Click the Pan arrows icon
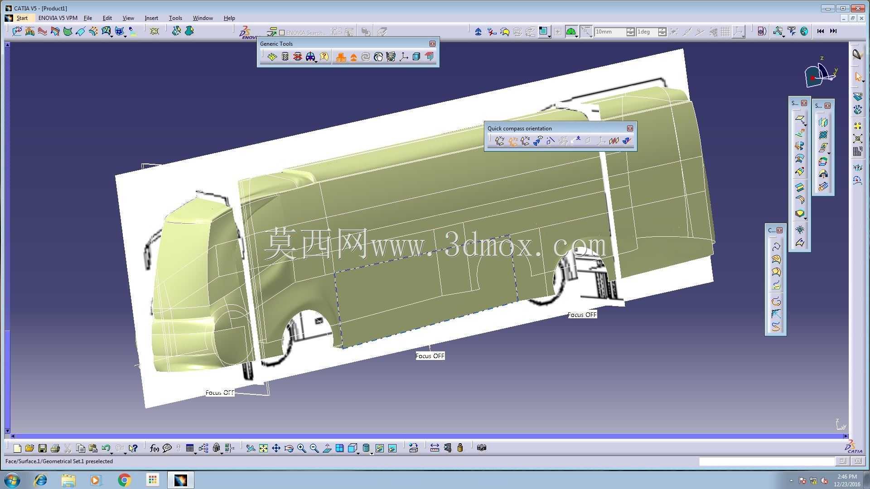The width and height of the screenshot is (870, 489). [x=276, y=448]
